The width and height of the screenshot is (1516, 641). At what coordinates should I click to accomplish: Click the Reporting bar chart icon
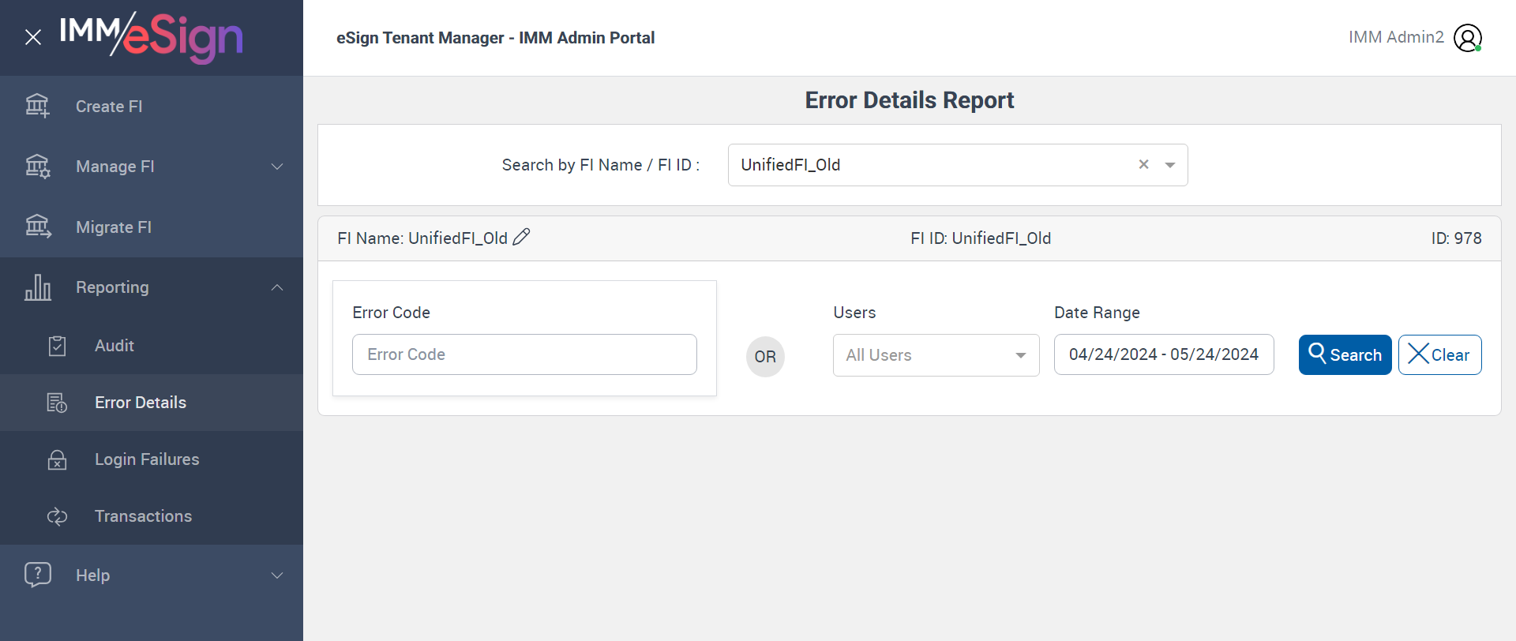point(37,287)
